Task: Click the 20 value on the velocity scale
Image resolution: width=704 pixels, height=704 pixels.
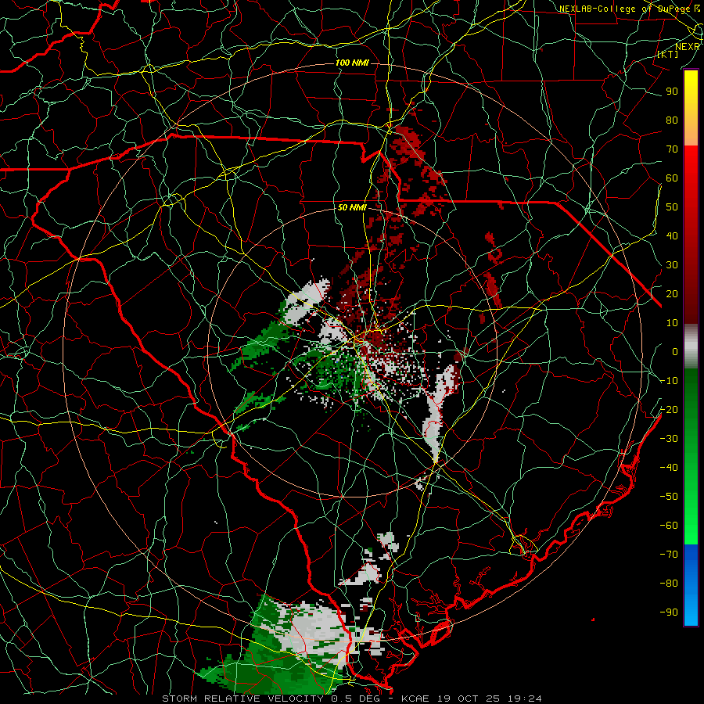Action: [x=672, y=294]
